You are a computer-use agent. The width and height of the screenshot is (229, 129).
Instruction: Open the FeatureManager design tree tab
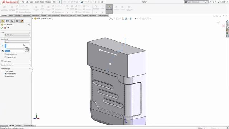point(3,21)
